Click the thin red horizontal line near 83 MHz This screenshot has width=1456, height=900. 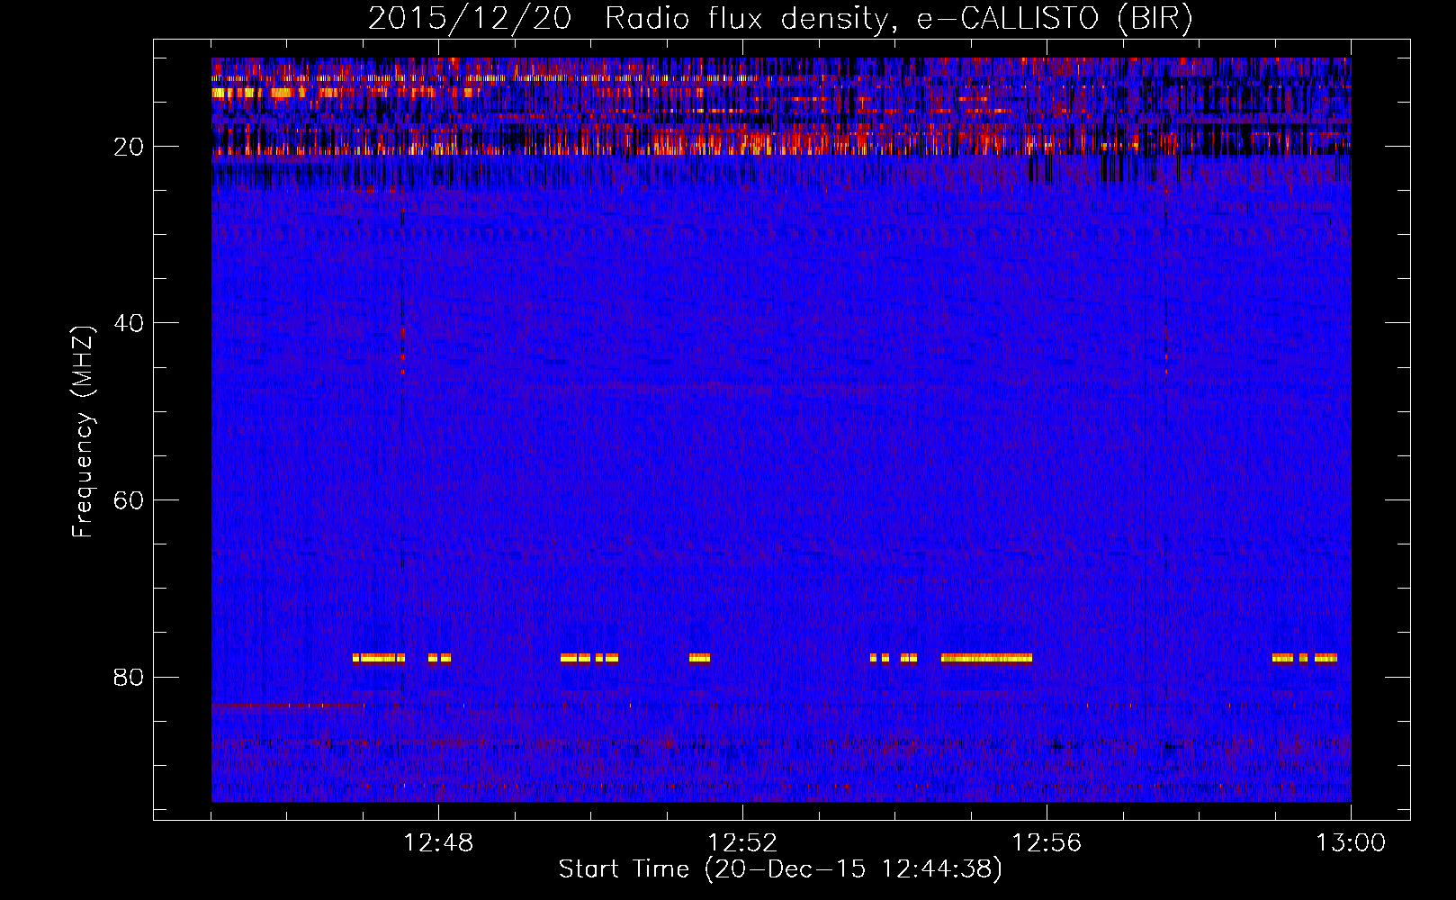coord(288,706)
